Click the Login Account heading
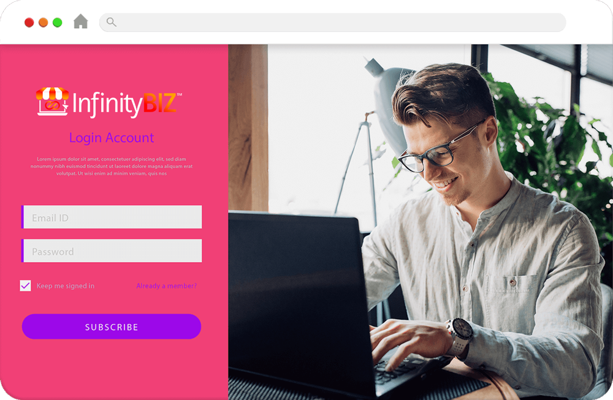 pos(112,138)
